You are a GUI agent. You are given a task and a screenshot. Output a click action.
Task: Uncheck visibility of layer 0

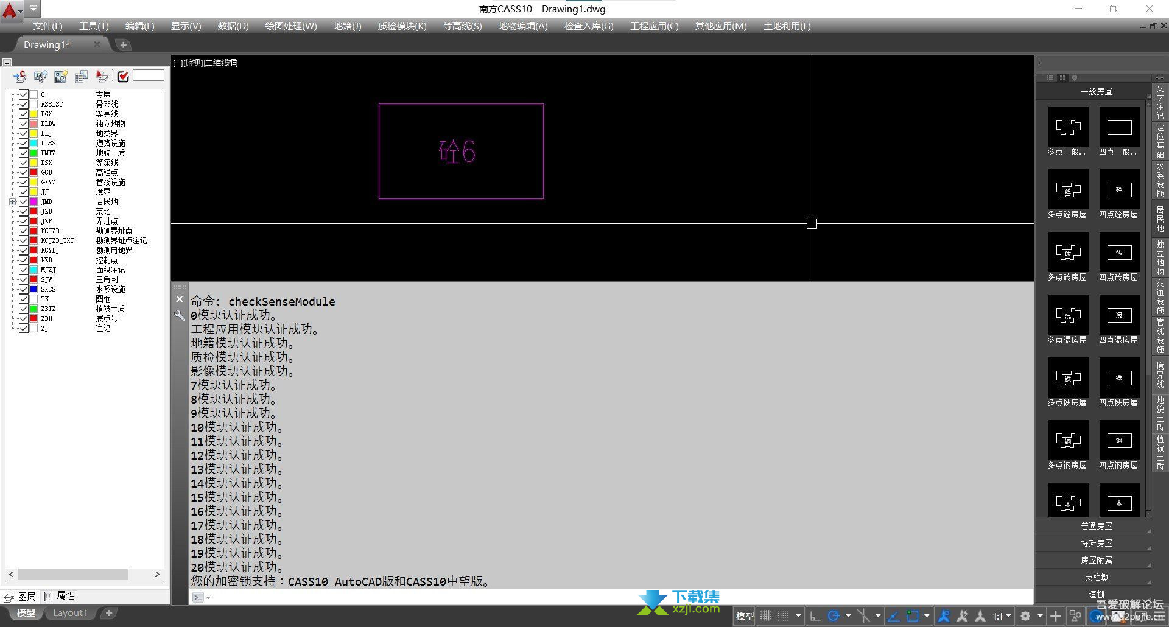click(x=23, y=94)
